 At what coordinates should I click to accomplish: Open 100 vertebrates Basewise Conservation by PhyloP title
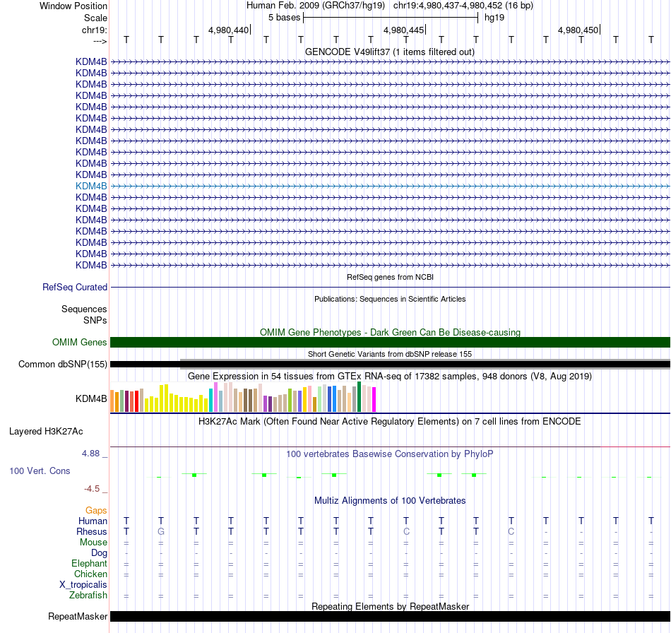point(390,454)
